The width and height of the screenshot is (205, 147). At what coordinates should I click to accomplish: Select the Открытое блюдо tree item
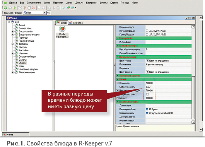[x=27, y=56]
